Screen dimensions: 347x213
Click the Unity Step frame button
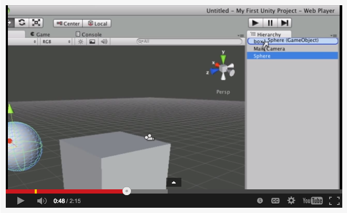284,23
